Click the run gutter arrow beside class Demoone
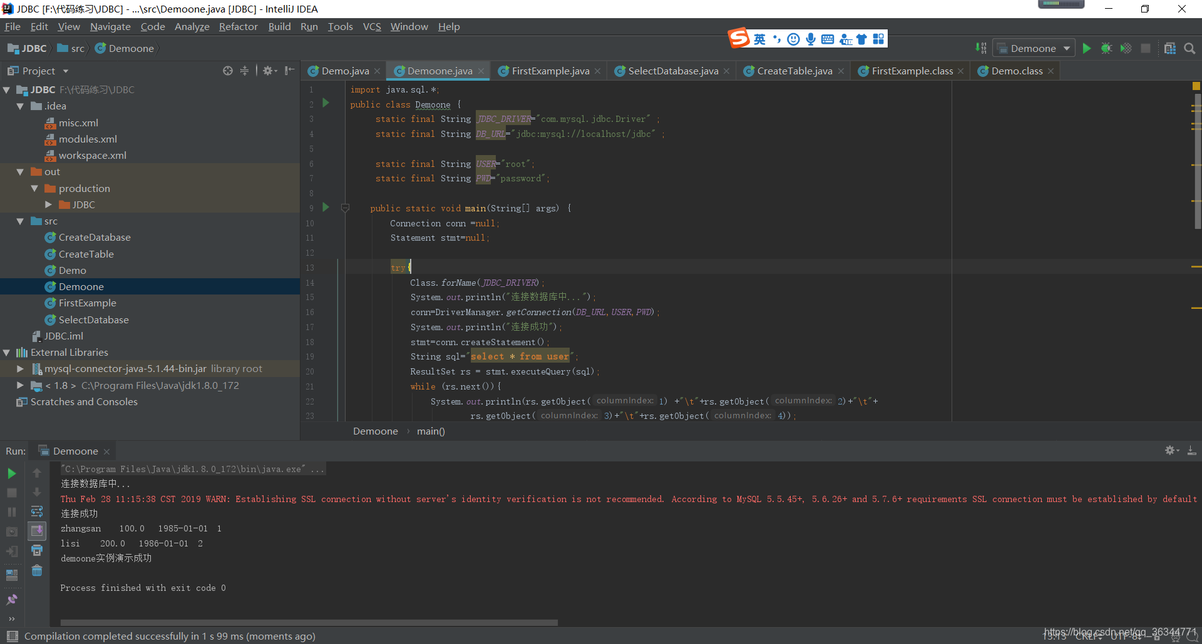Viewport: 1202px width, 644px height. (326, 103)
